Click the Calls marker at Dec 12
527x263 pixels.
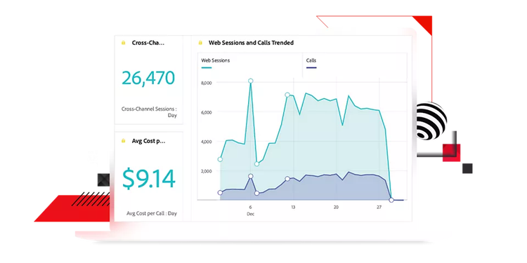(287, 179)
